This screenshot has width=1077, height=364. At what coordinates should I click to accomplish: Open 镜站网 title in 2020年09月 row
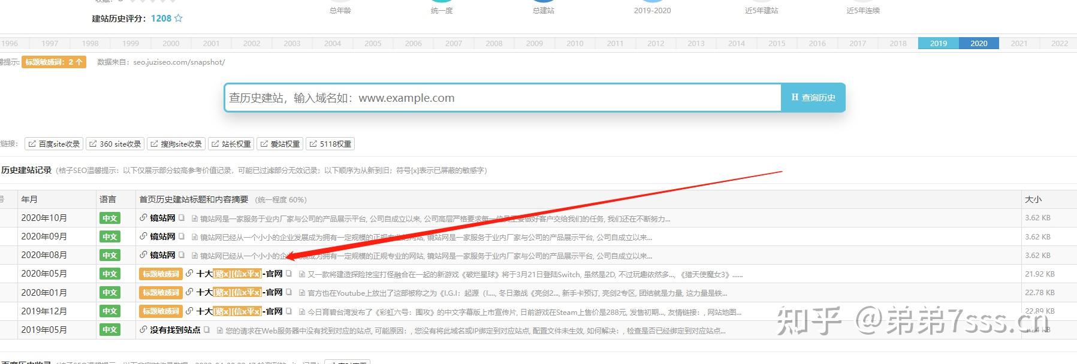tap(162, 236)
